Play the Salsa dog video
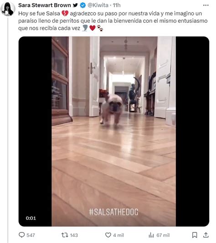The image size is (216, 243). pyautogui.click(x=114, y=131)
